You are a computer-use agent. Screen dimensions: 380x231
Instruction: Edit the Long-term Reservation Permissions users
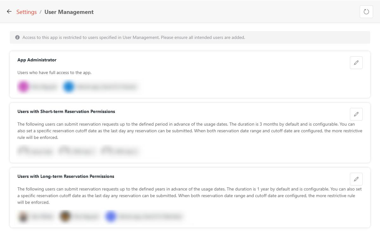click(356, 179)
